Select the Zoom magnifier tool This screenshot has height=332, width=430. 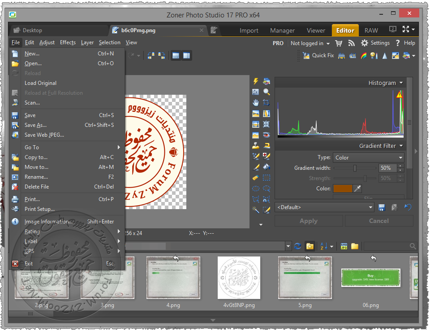coord(266,92)
